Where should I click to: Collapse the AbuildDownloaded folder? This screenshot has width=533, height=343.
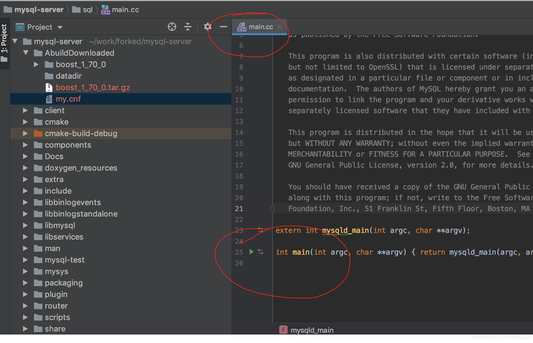pyautogui.click(x=26, y=53)
